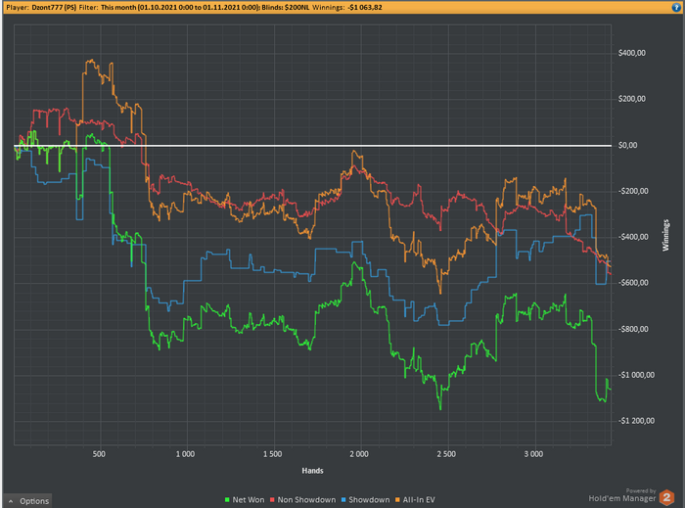Expand the Options panel
Screen dimensions: 685x508
28,500
